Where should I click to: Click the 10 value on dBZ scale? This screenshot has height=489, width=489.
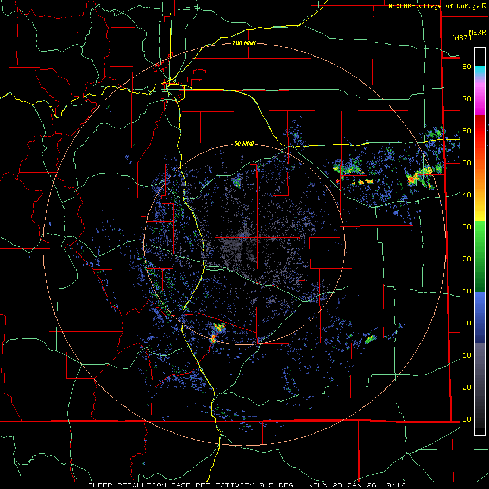pos(467,291)
